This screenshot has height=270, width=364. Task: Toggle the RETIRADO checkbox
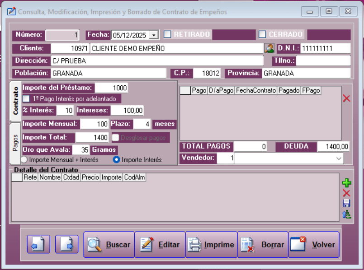point(167,34)
